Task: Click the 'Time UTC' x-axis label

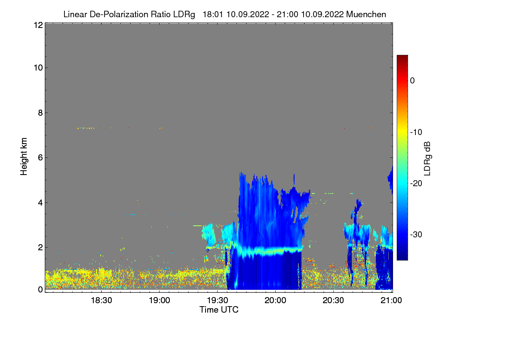Action: pyautogui.click(x=219, y=310)
